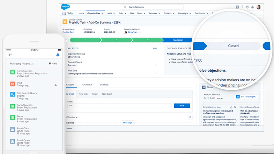The width and height of the screenshot is (274, 154).
Task: Expand the Contacts tab dropdown
Action: (x=174, y=13)
